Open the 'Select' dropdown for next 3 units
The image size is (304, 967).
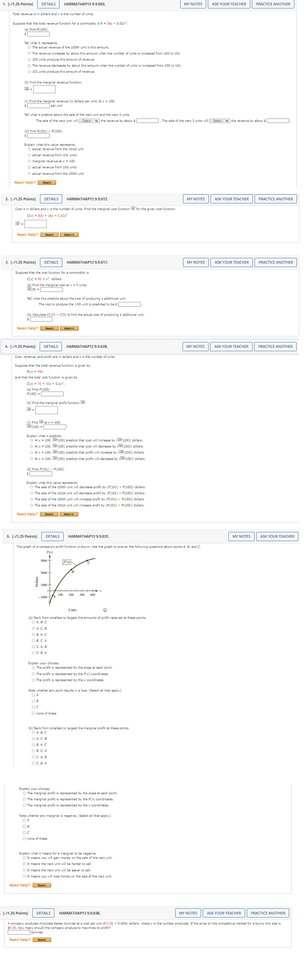(x=219, y=121)
